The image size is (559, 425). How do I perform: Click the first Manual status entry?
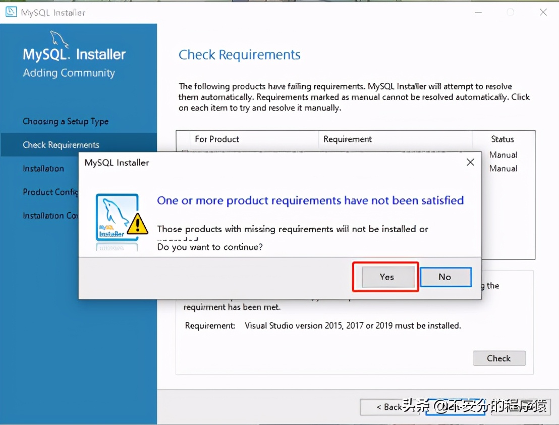[x=503, y=155]
